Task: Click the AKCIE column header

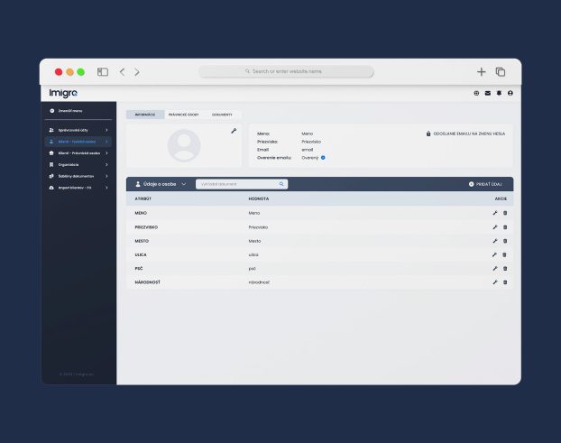Action: pos(501,198)
